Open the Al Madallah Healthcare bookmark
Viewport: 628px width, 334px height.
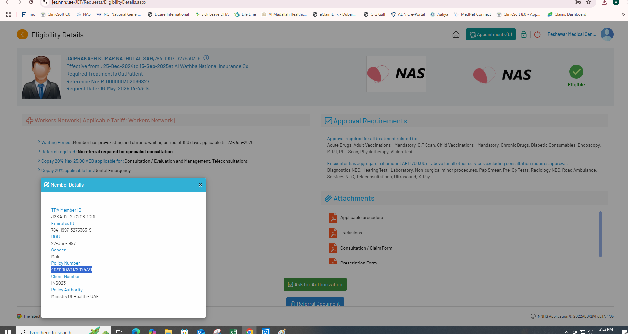tap(284, 14)
